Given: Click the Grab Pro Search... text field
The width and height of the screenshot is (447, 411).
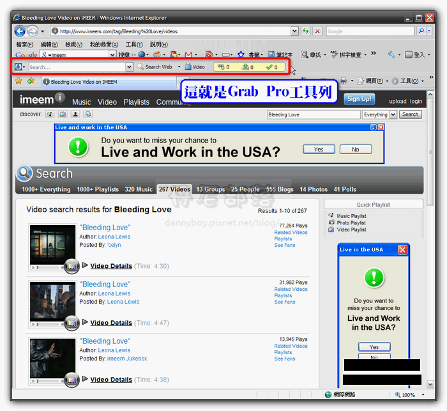Looking at the screenshot, I should 77,67.
